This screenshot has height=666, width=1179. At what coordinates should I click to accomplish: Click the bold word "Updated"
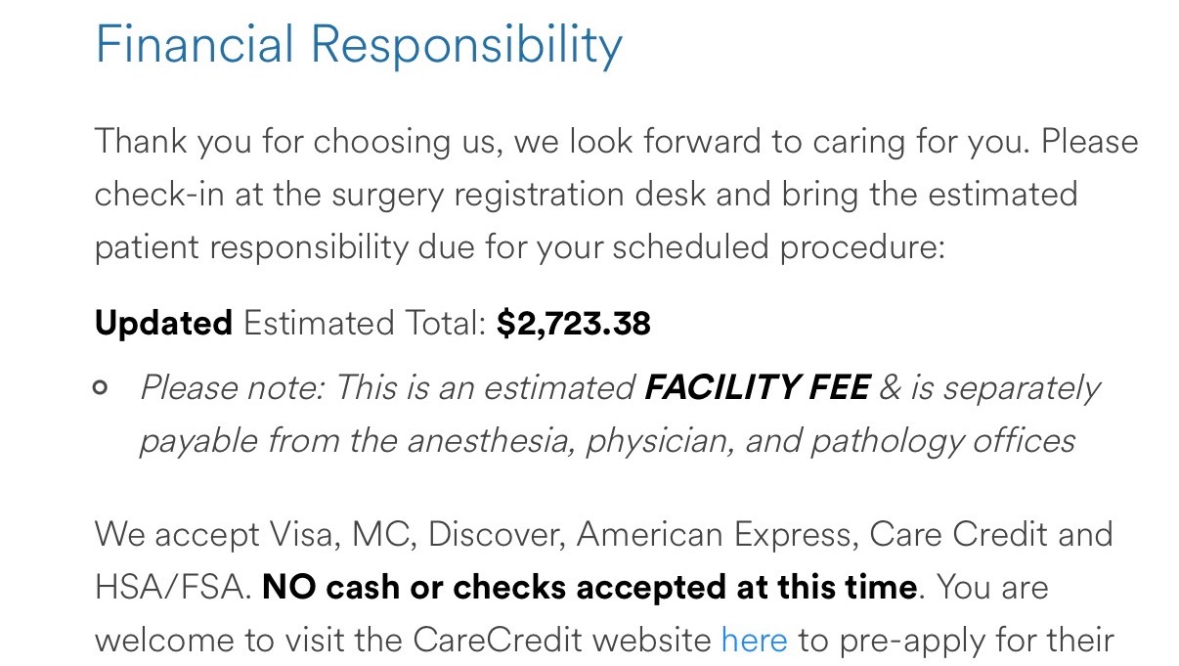[x=163, y=324]
